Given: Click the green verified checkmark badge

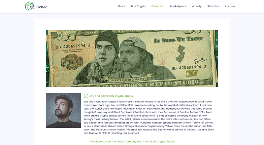Looking at the screenshot, I should tap(86, 96).
